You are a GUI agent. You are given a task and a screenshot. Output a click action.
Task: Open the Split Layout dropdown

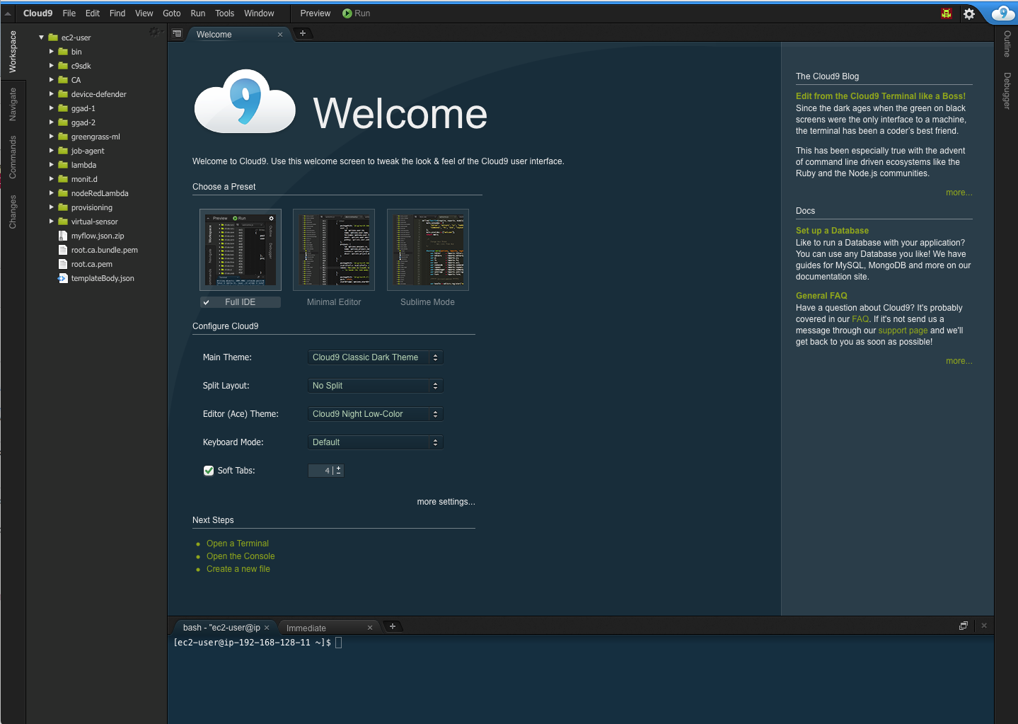[376, 386]
